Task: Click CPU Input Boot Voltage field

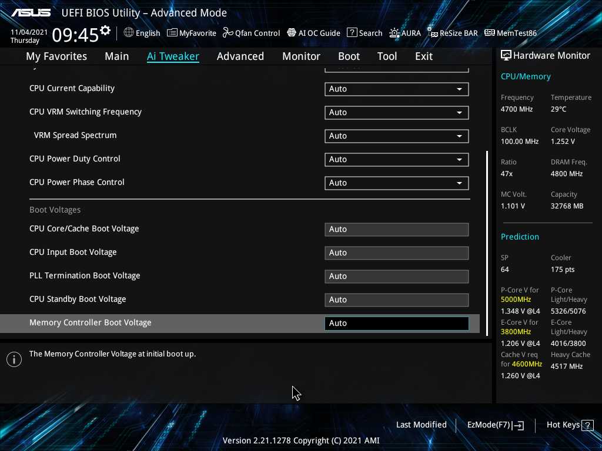Action: (x=397, y=253)
